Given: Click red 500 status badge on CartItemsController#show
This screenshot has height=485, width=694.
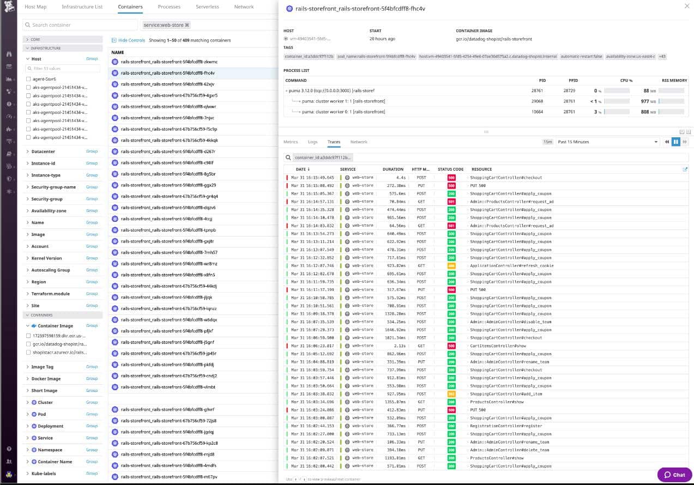Looking at the screenshot, I should 451,346.
